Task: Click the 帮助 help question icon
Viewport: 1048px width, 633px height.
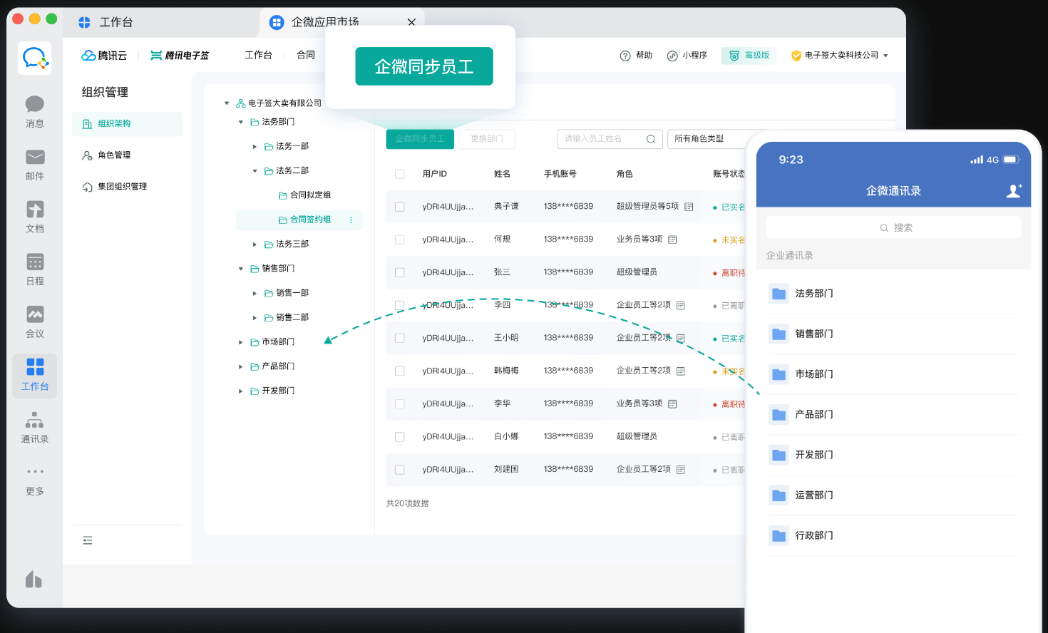Action: tap(625, 56)
